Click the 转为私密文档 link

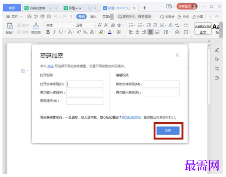tap(131, 117)
